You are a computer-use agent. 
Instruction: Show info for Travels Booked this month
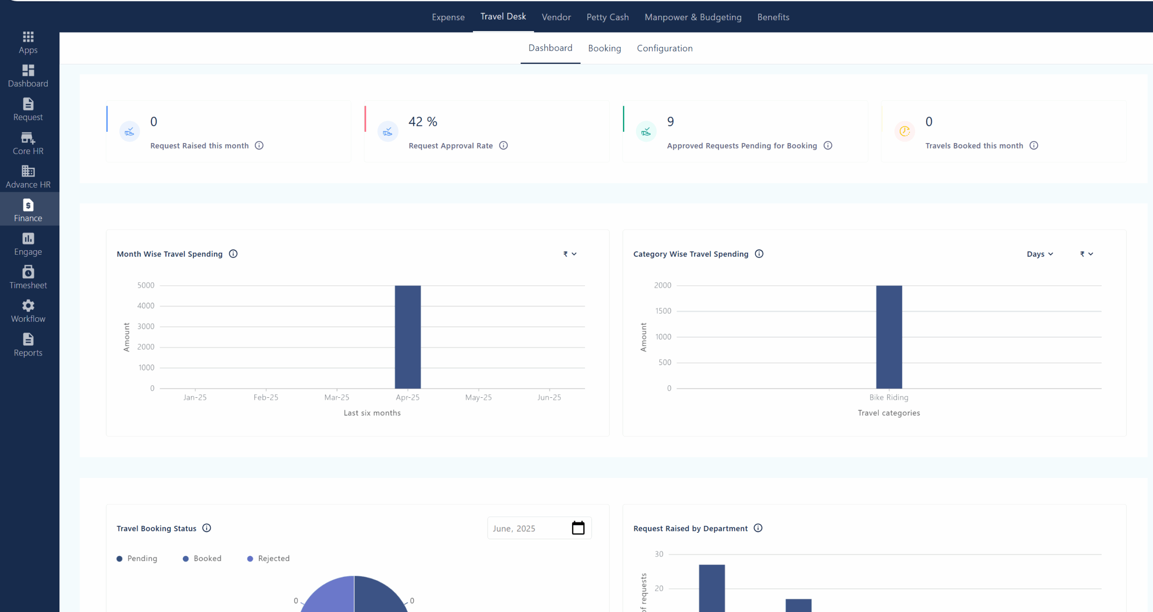[x=1034, y=145]
